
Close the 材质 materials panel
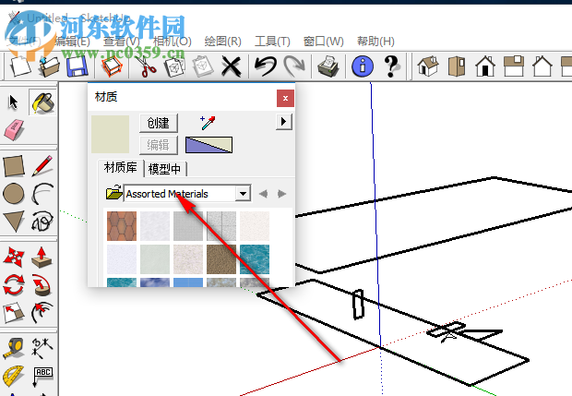pyautogui.click(x=285, y=98)
